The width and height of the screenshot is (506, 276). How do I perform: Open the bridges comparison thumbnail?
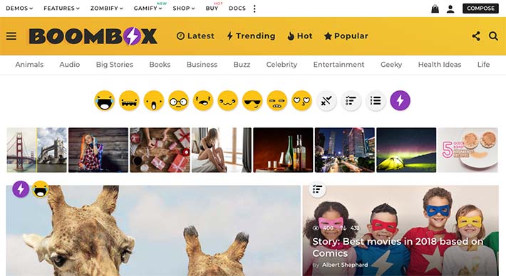[x=37, y=150]
